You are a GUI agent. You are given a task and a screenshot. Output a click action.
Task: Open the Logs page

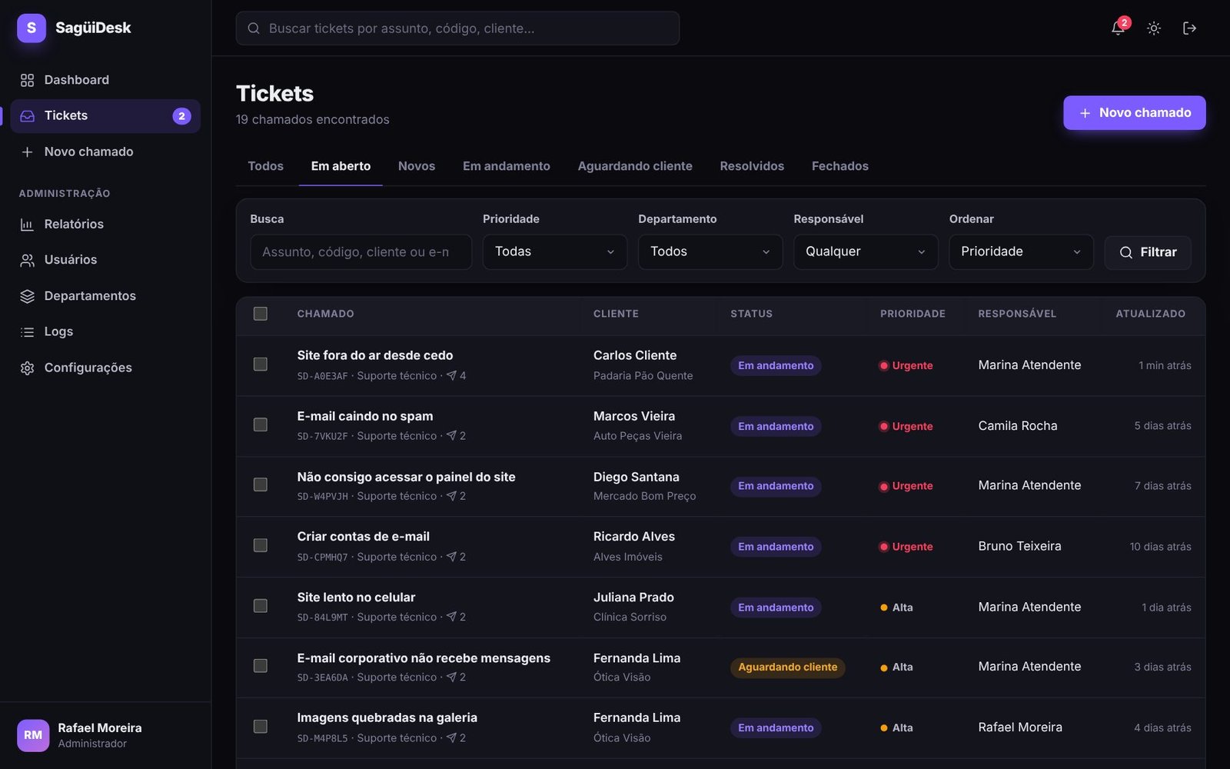click(105, 331)
